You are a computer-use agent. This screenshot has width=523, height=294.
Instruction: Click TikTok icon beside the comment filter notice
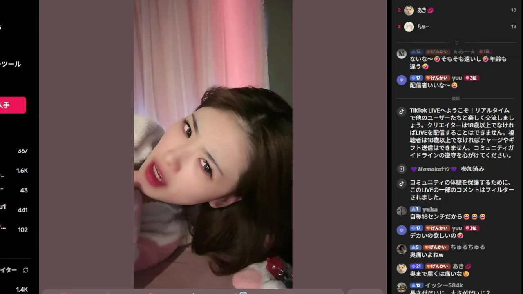tap(402, 183)
